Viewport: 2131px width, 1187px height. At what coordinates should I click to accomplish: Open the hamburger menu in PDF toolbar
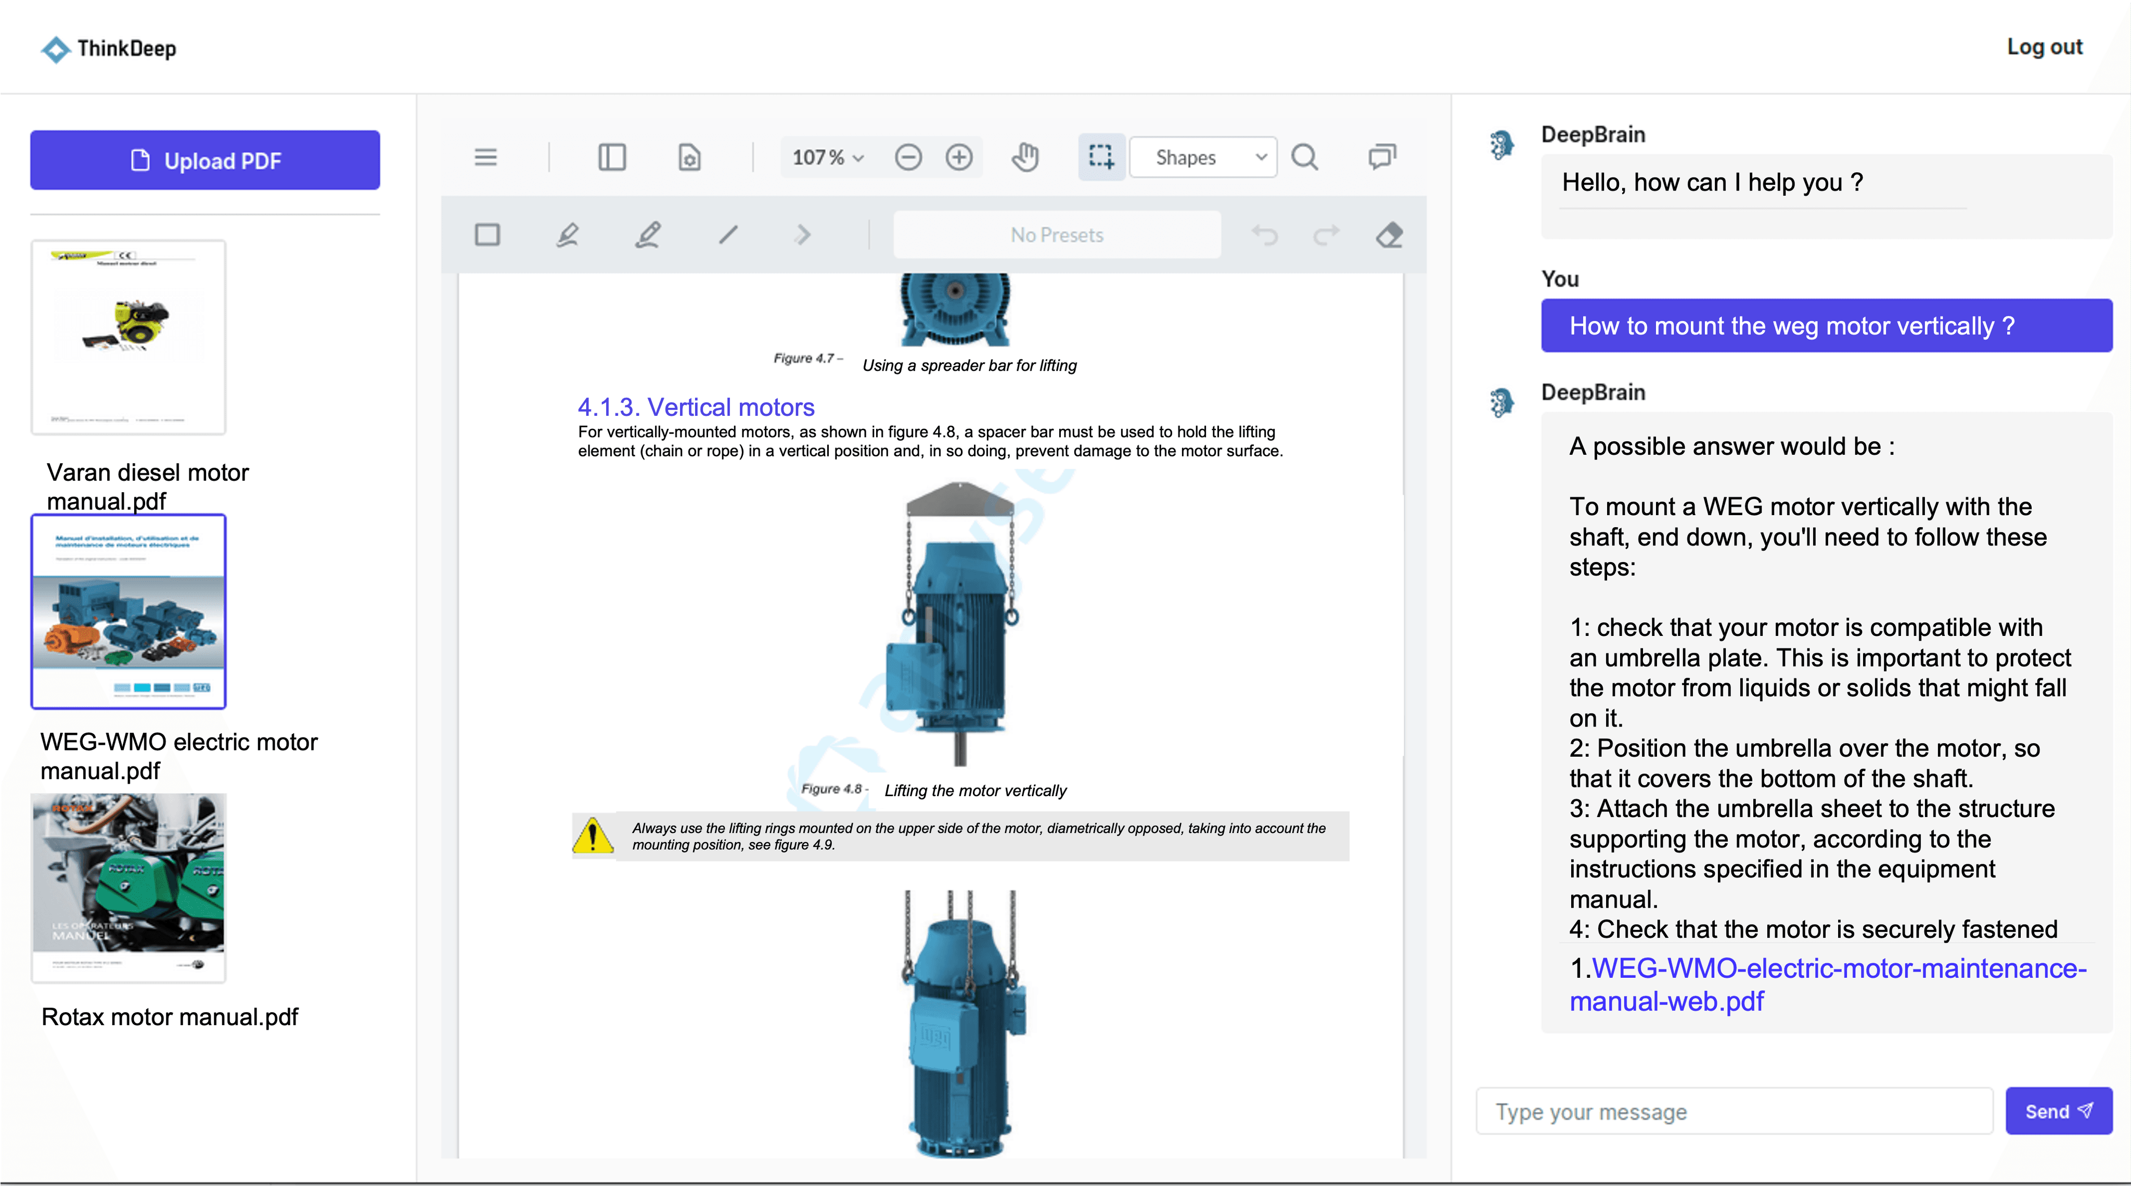pyautogui.click(x=485, y=157)
